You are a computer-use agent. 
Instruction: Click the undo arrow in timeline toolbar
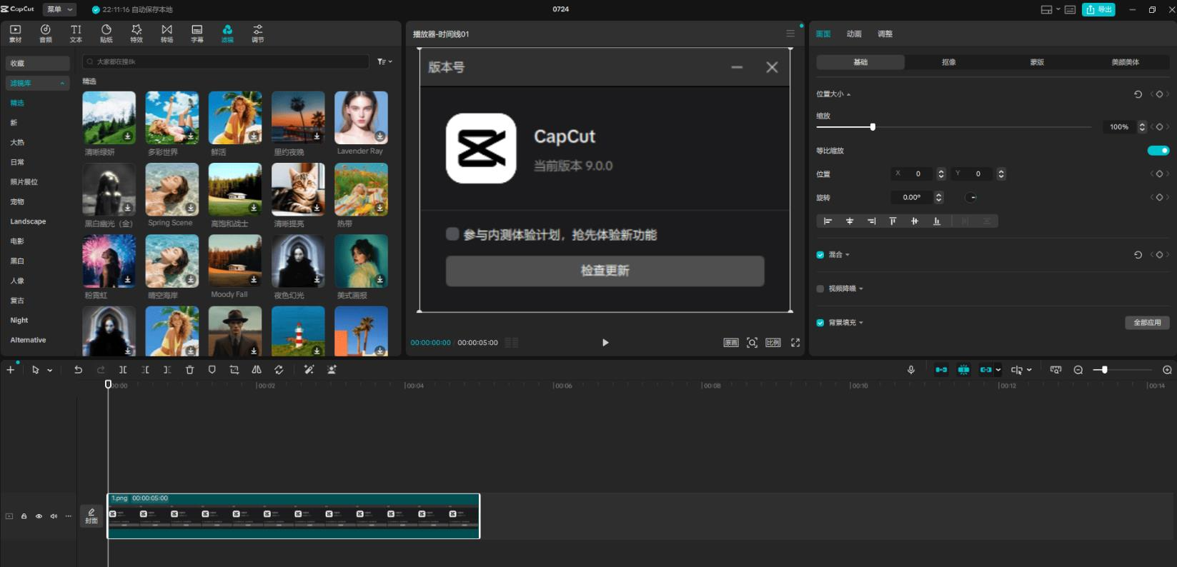coord(78,370)
